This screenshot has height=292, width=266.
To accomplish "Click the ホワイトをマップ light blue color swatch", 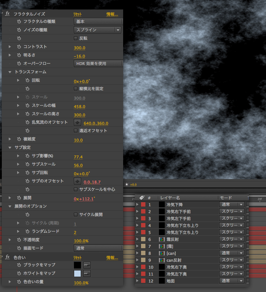I will tap(77, 273).
